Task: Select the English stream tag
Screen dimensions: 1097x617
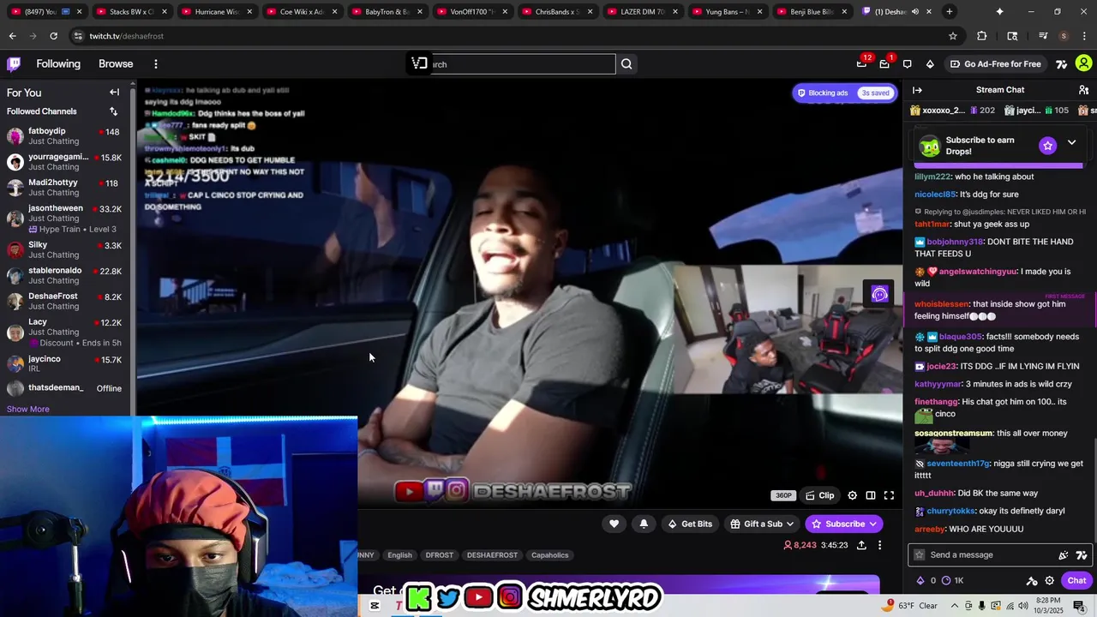Action: point(399,555)
